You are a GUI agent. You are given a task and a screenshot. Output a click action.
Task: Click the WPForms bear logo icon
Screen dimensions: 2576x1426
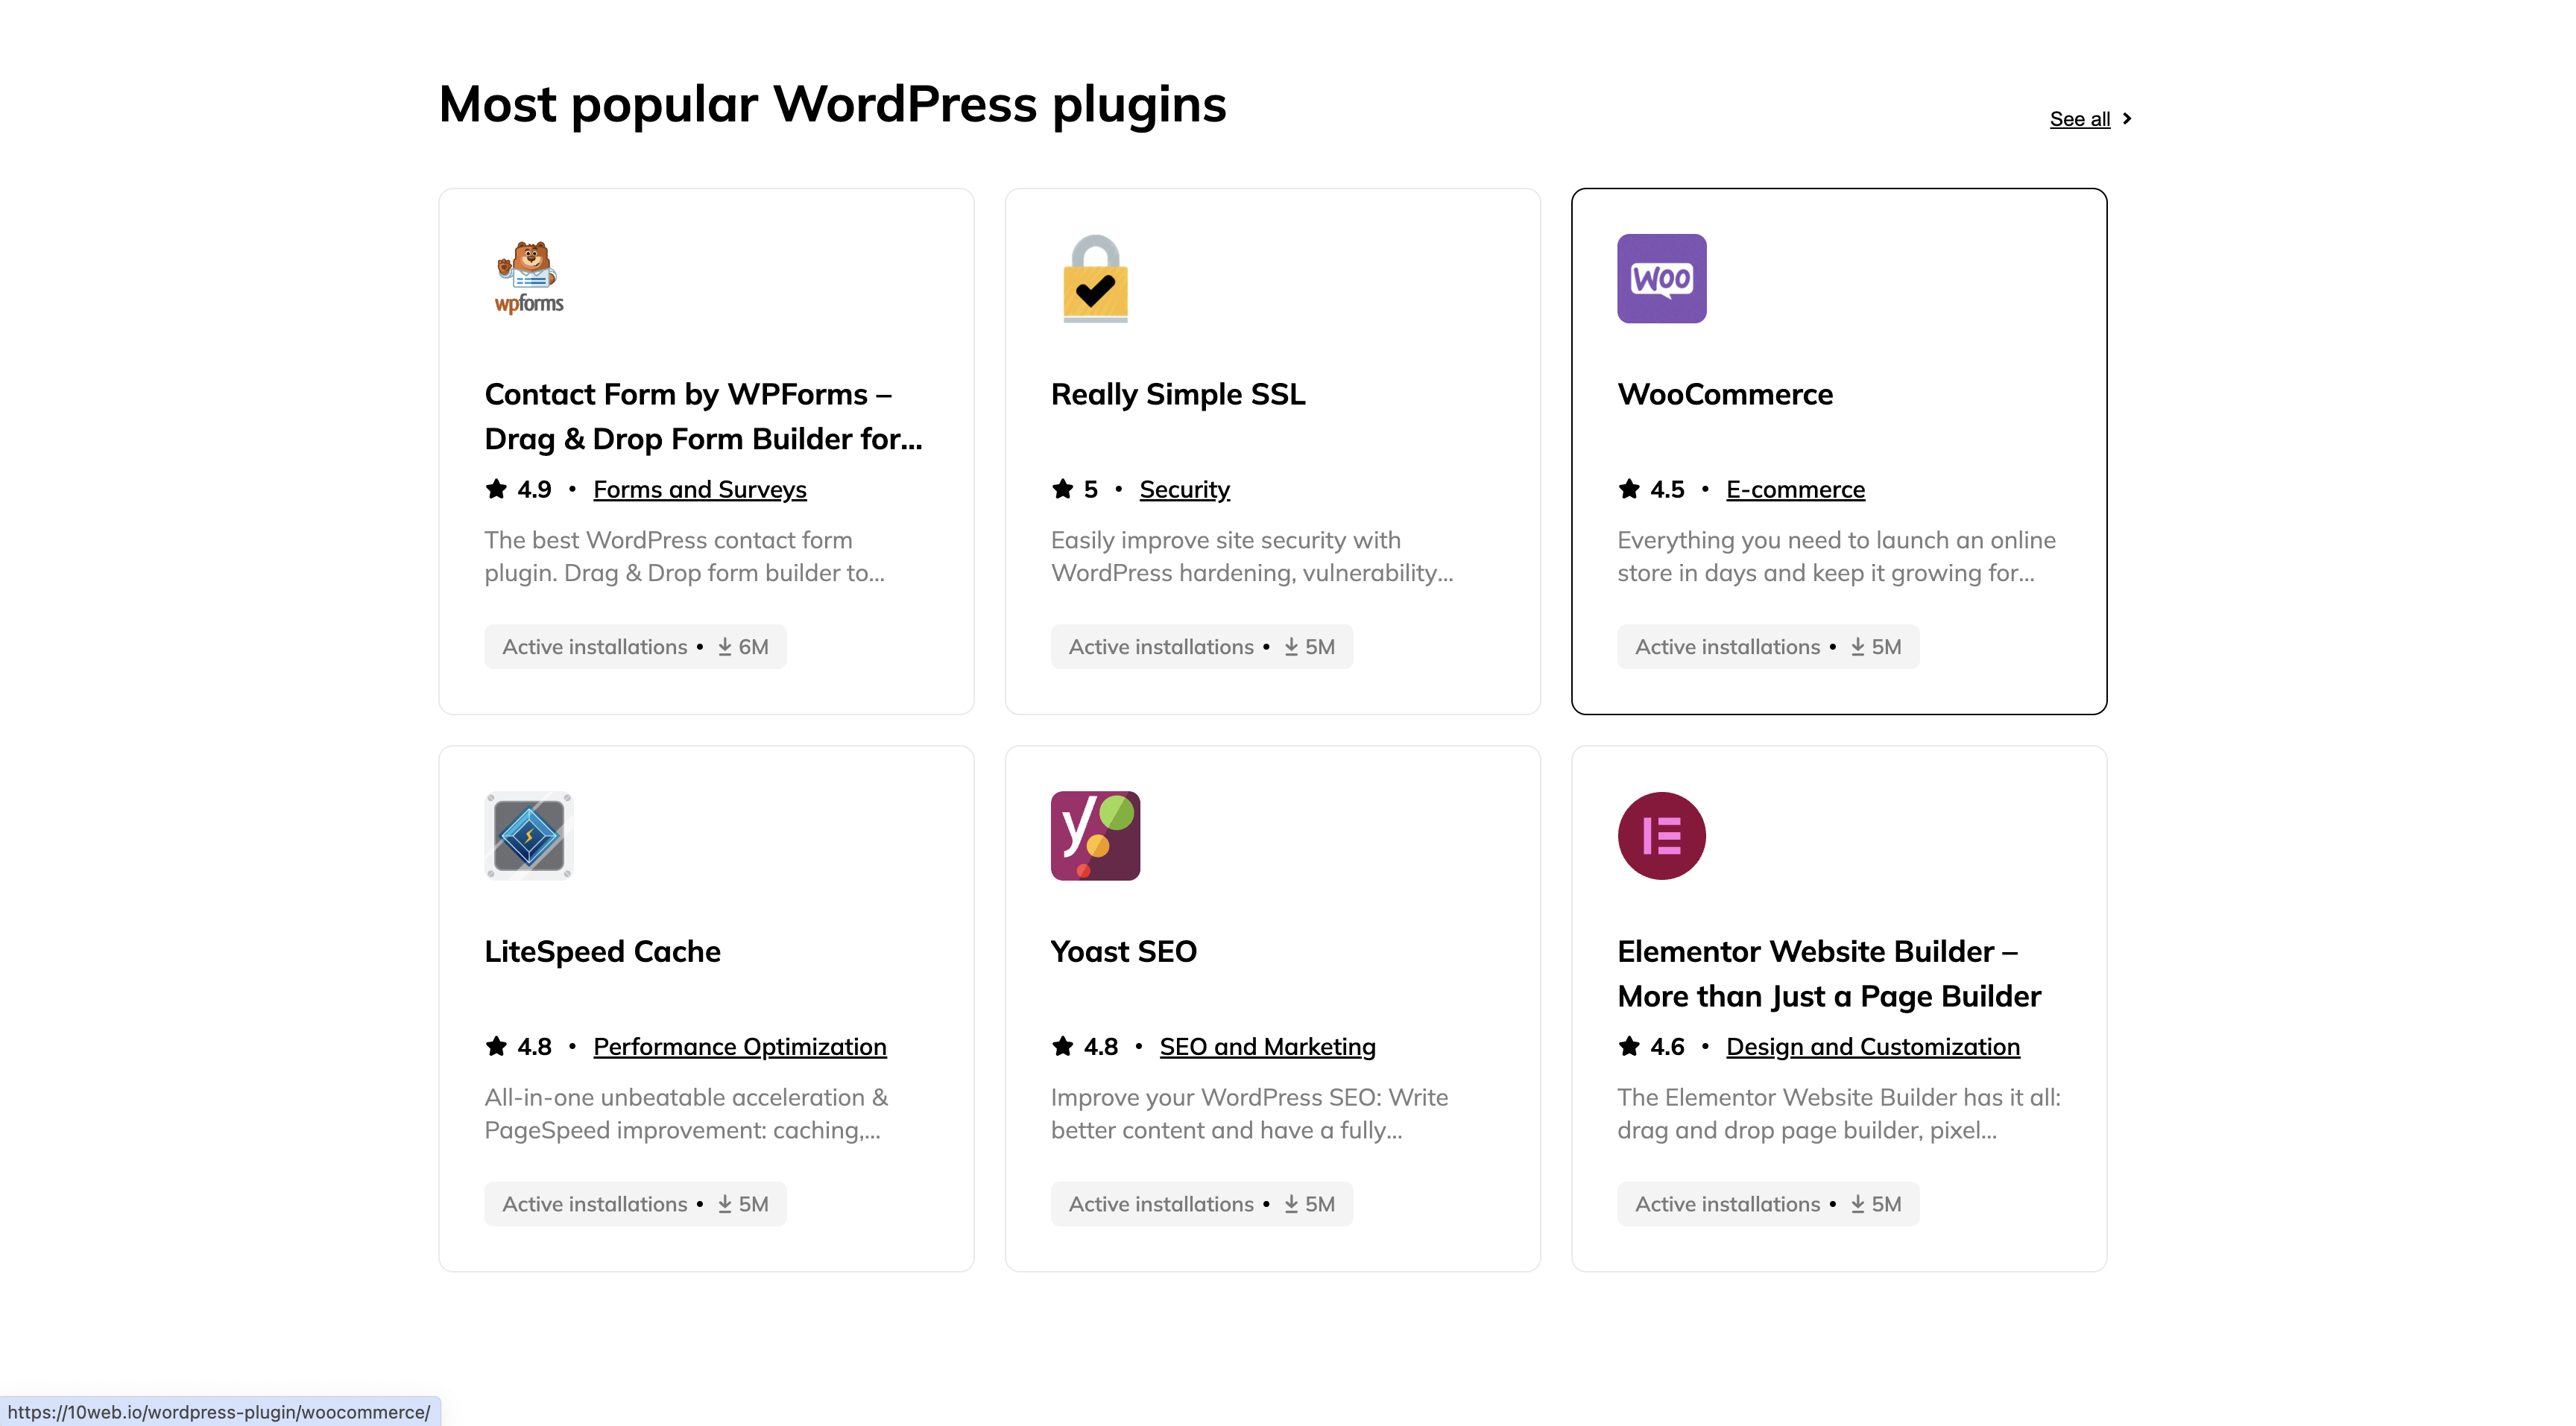click(529, 278)
